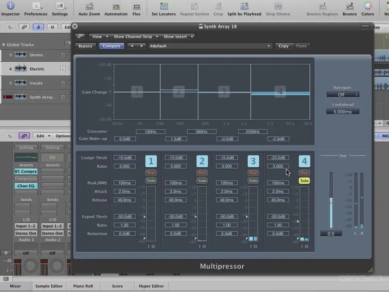Toggle the Compare button
The image size is (389, 292).
111,46
